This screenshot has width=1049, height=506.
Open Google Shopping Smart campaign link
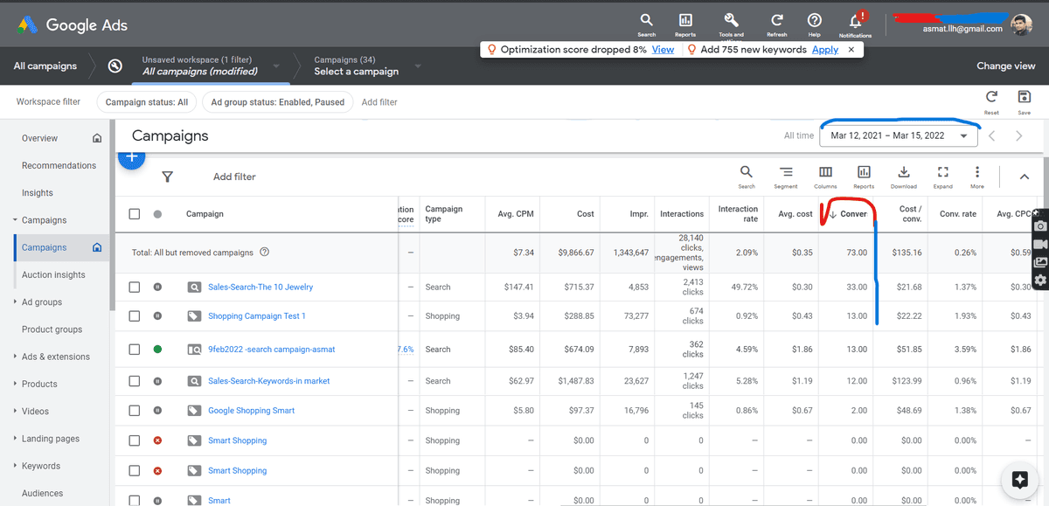click(251, 410)
